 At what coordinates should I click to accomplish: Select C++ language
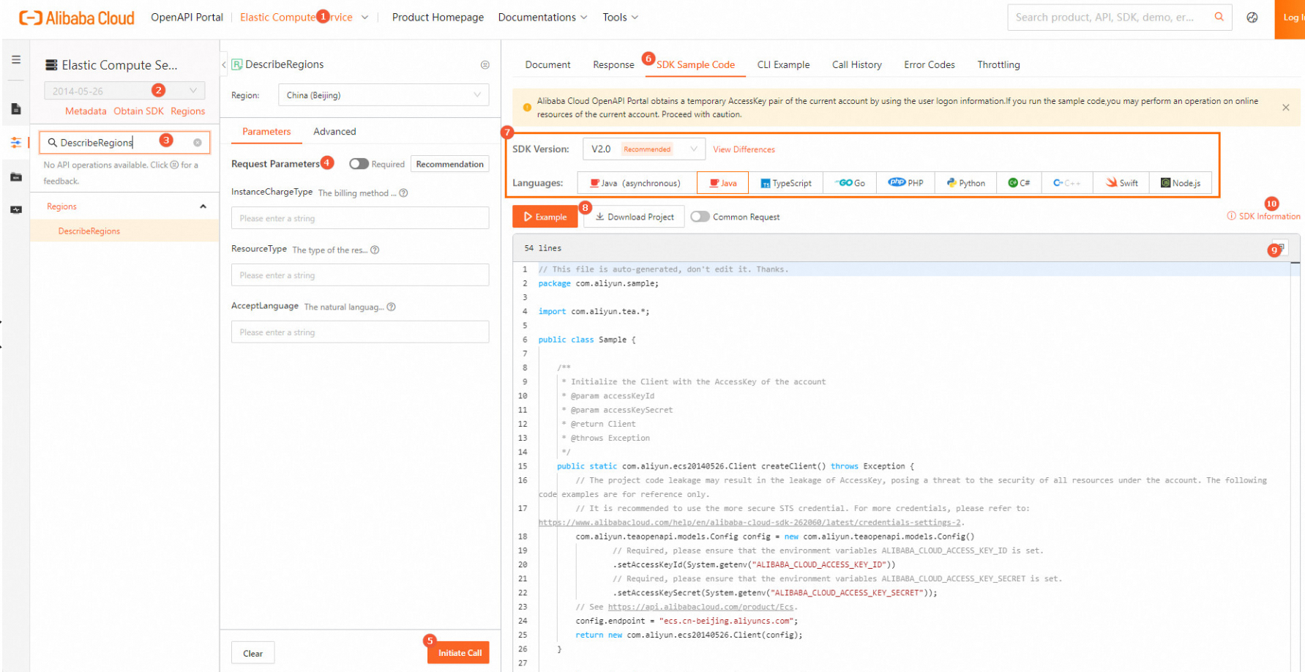coord(1067,183)
